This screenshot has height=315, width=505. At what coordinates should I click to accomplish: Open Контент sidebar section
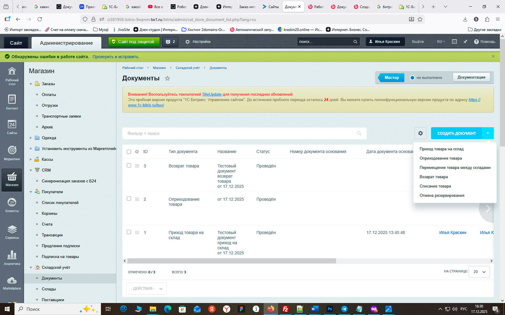click(12, 102)
